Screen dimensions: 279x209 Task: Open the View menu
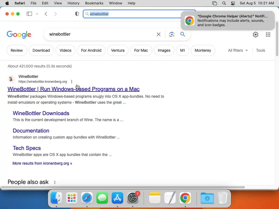pos(58,3)
